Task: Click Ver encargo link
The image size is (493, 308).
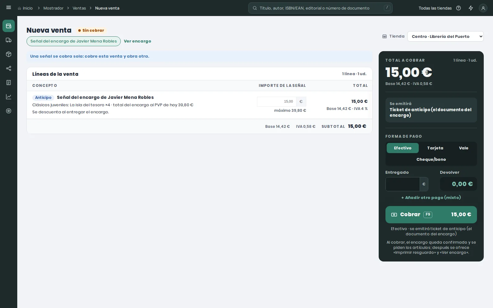Action: point(137,41)
